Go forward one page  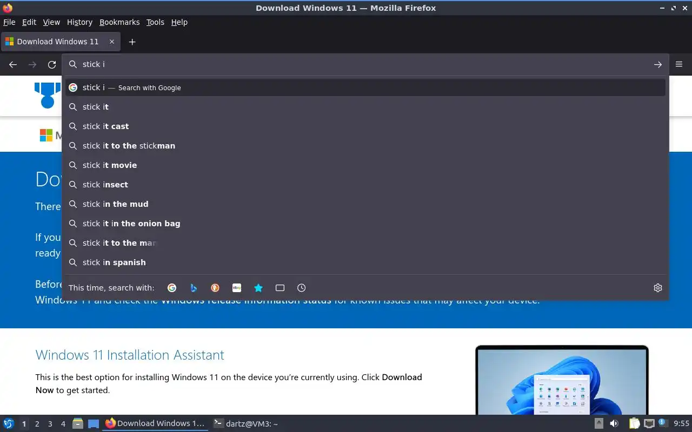coord(32,64)
